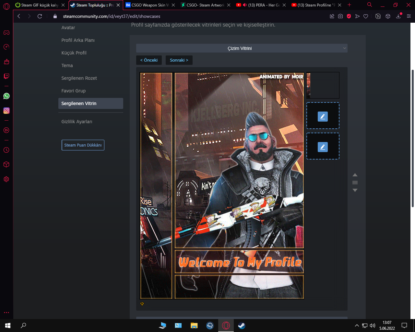Show hidden system tray icons chevron

coord(357,326)
